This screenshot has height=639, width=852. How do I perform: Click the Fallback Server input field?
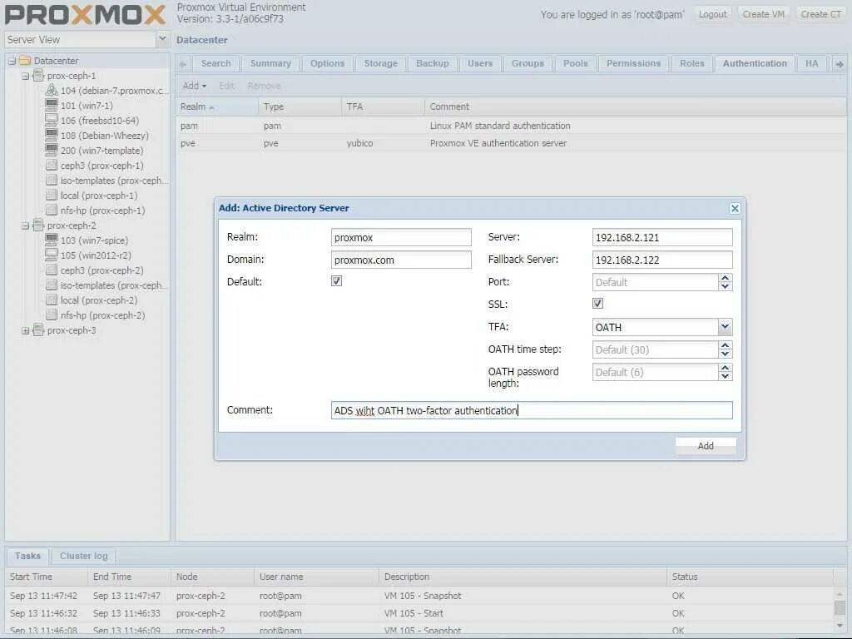click(662, 260)
